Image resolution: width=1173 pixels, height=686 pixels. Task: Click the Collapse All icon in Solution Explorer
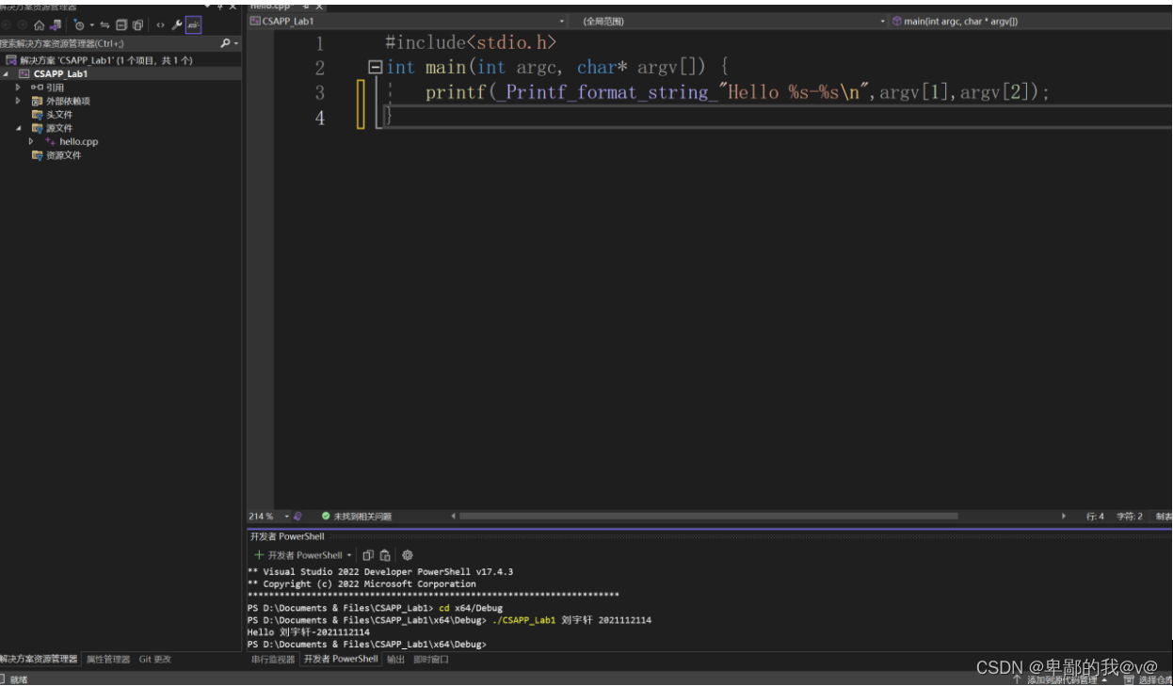click(x=121, y=24)
